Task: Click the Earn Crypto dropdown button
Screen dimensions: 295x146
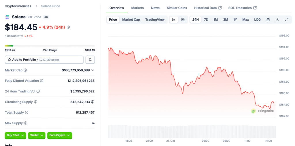Action: pos(59,135)
